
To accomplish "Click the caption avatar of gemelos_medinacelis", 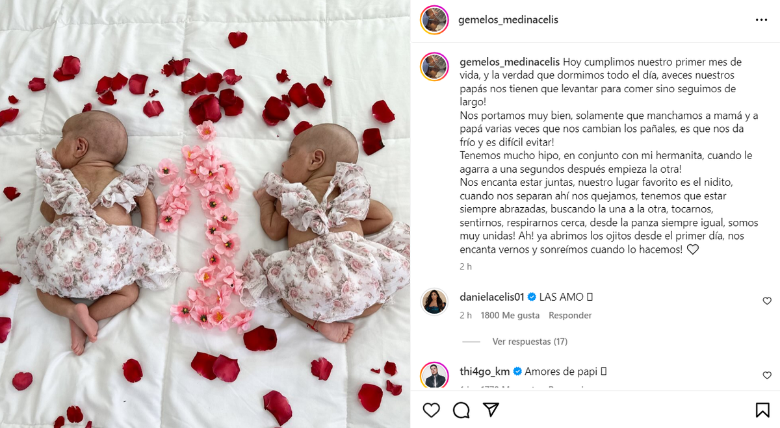I will click(x=434, y=66).
